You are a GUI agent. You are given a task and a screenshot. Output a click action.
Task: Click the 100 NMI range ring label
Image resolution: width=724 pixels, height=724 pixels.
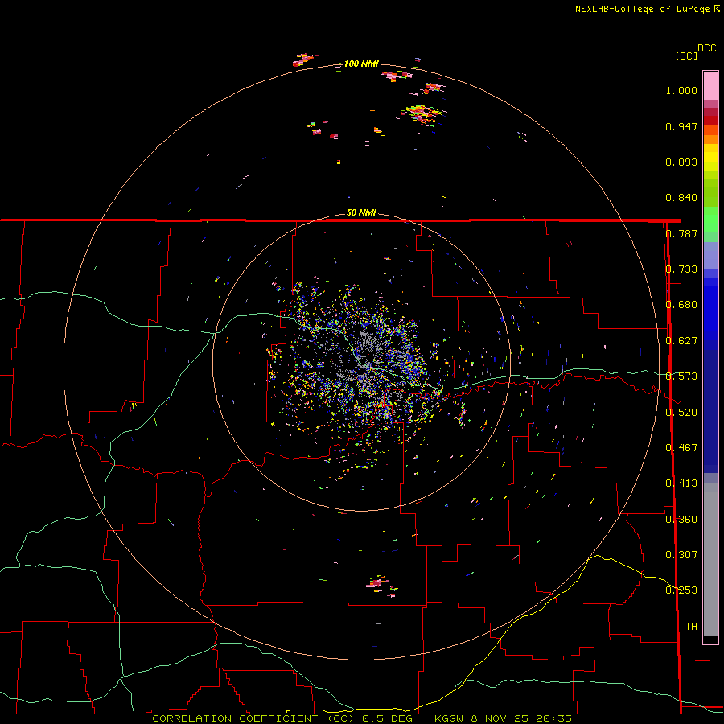tap(361, 64)
